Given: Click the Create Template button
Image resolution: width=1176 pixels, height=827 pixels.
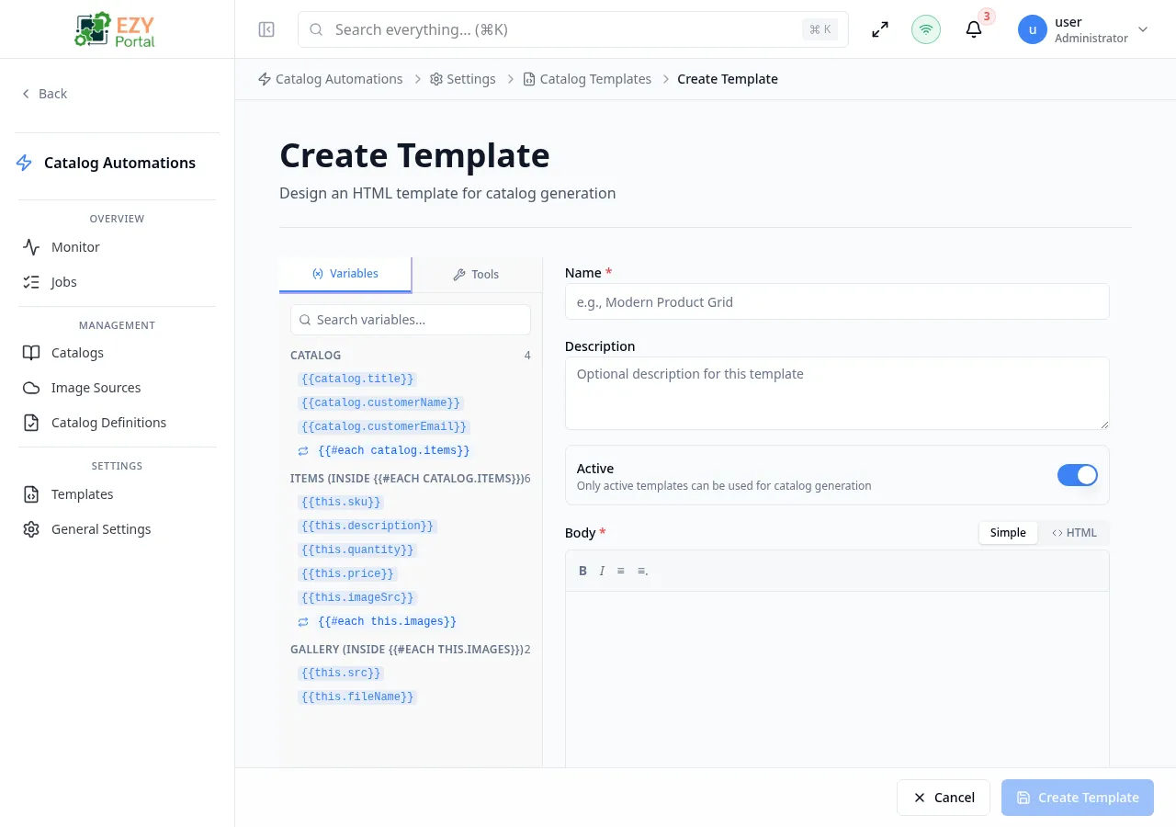Looking at the screenshot, I should click(1078, 798).
